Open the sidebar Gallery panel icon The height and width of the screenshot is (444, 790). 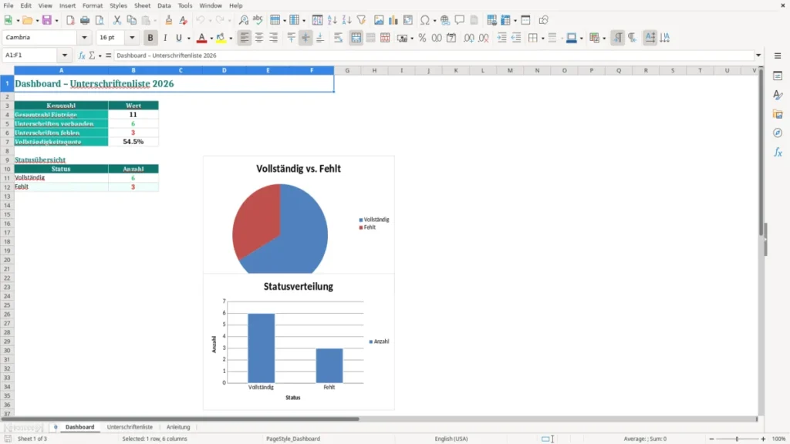coord(778,114)
